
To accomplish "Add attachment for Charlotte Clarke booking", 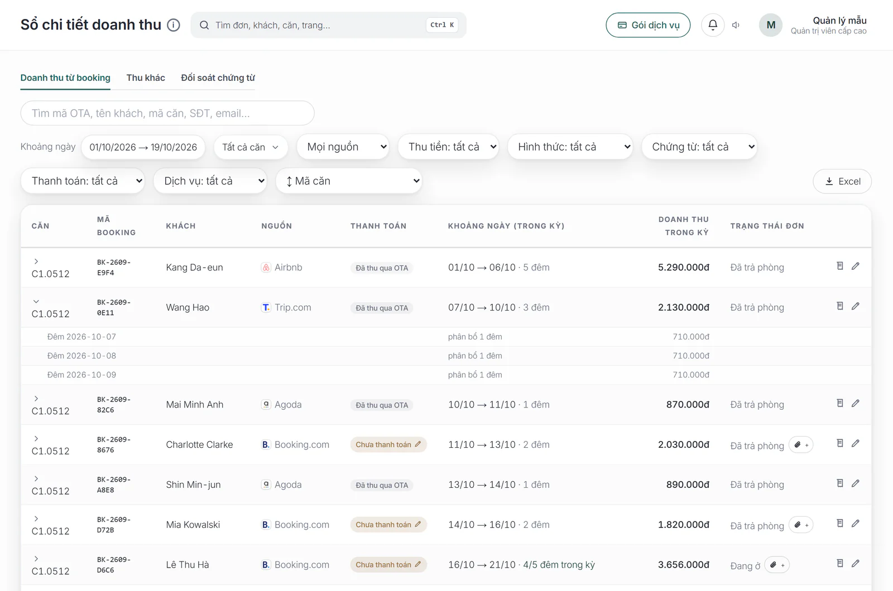I will pos(801,445).
